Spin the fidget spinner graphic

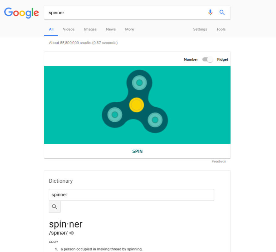point(137,151)
